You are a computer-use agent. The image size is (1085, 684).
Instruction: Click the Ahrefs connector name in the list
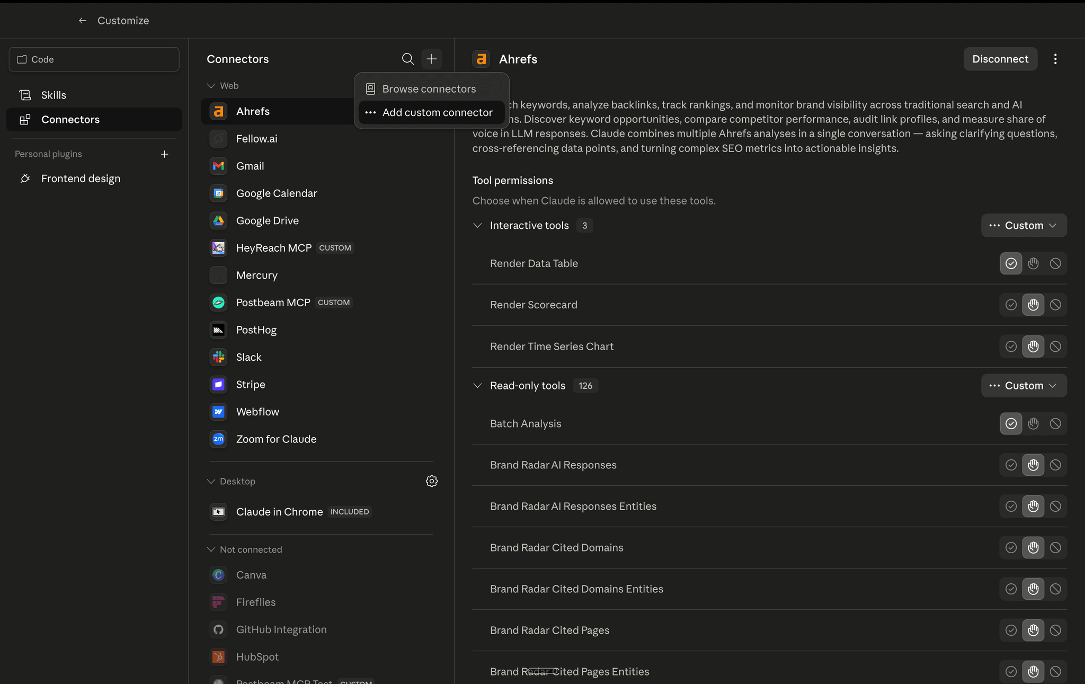tap(253, 111)
